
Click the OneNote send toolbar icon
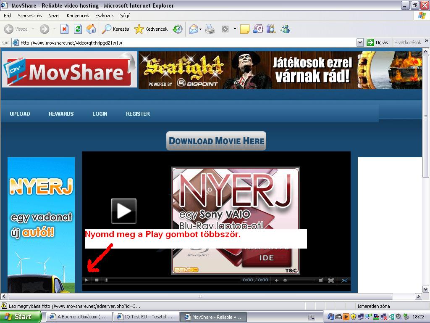coord(258,29)
